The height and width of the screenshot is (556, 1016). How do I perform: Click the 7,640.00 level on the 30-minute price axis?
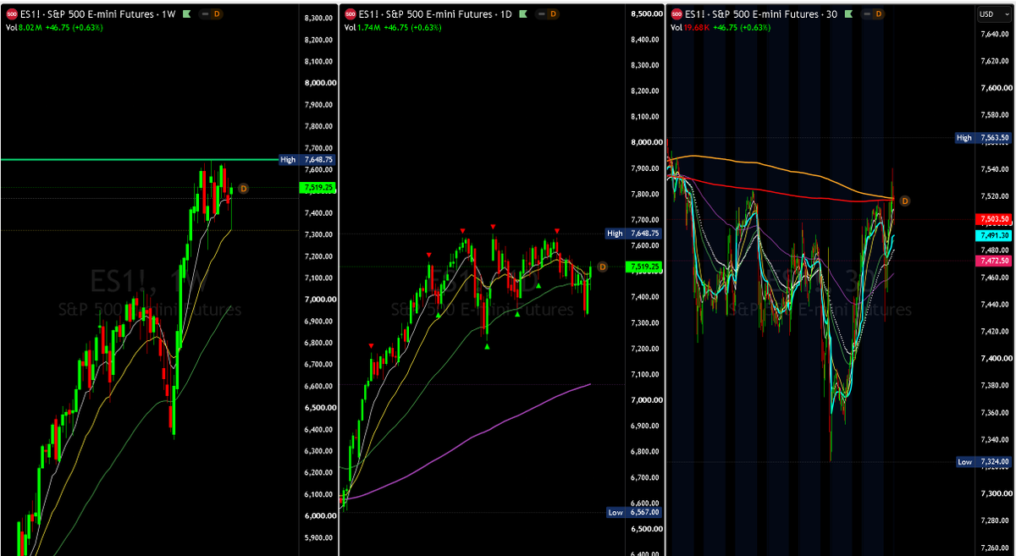(995, 34)
